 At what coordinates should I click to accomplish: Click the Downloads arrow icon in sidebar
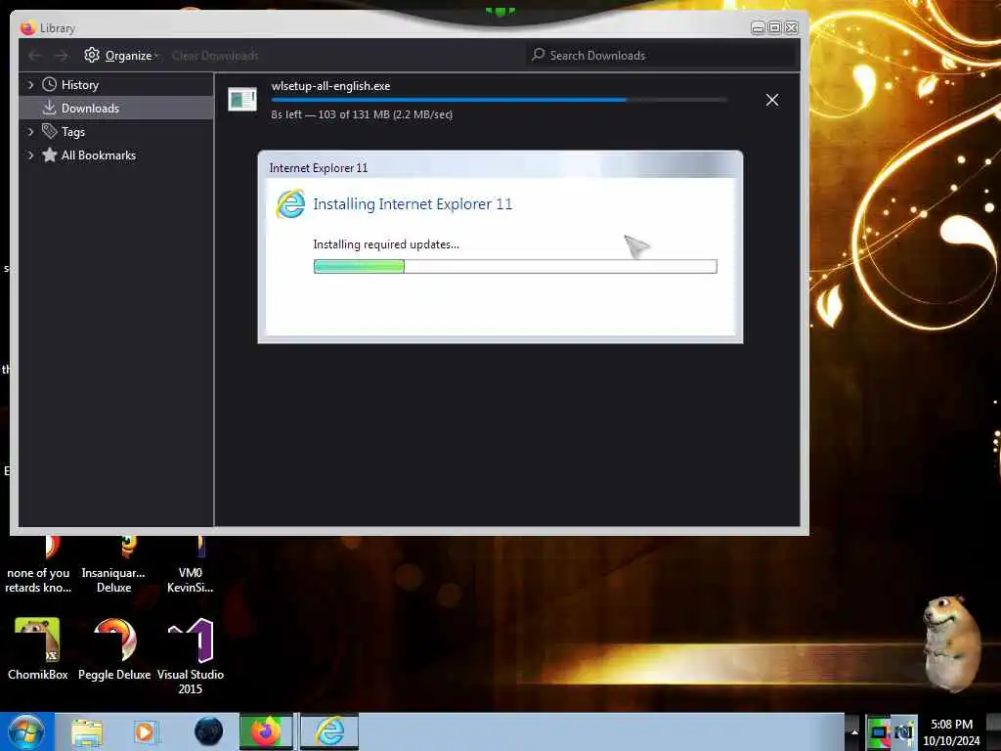(x=49, y=108)
